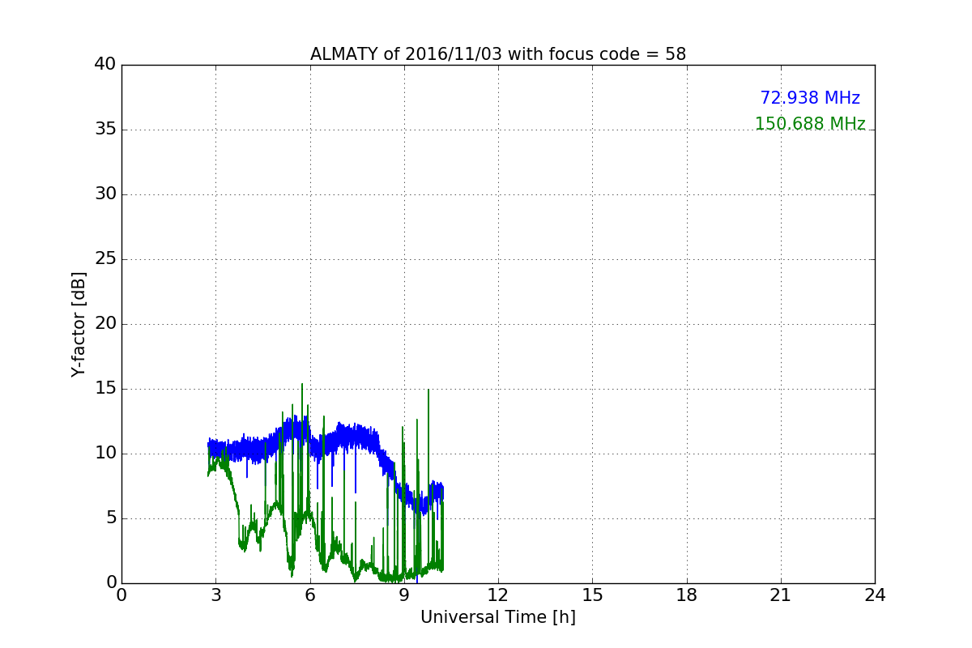Click the y-axis tick label '35'

coord(106,129)
